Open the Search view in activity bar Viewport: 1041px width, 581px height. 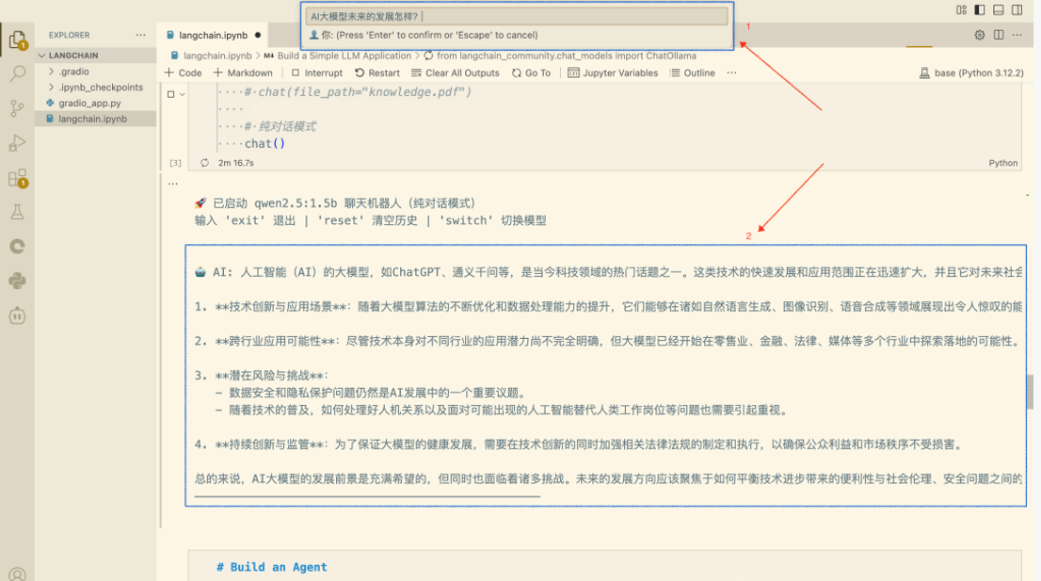click(x=17, y=73)
